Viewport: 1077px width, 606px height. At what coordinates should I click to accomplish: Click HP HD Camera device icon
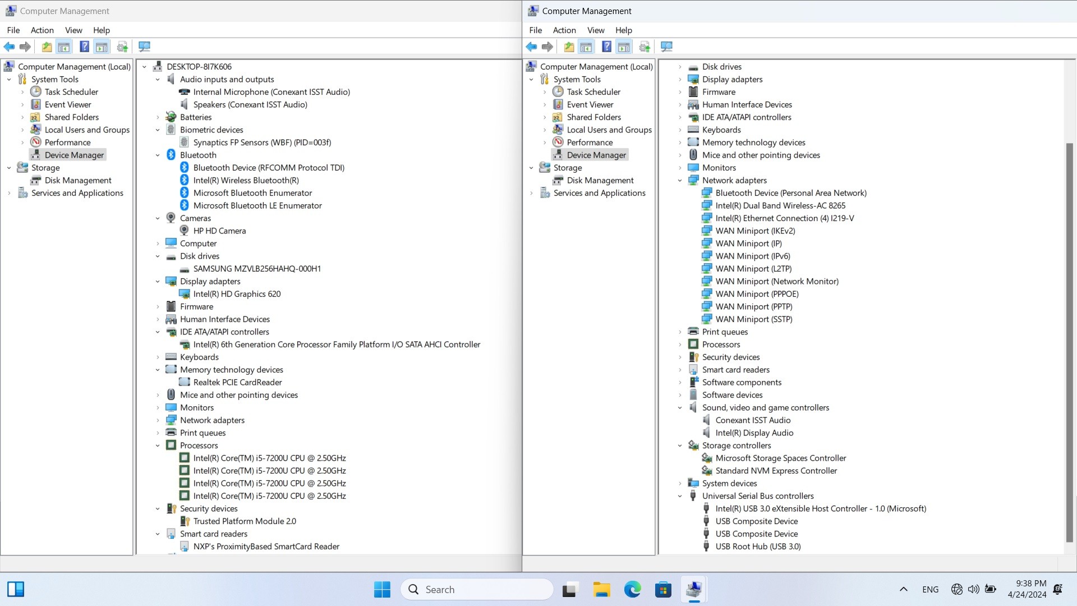(184, 231)
